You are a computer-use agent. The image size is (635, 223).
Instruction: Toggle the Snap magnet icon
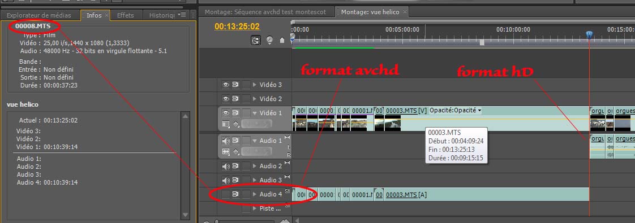coord(256,40)
